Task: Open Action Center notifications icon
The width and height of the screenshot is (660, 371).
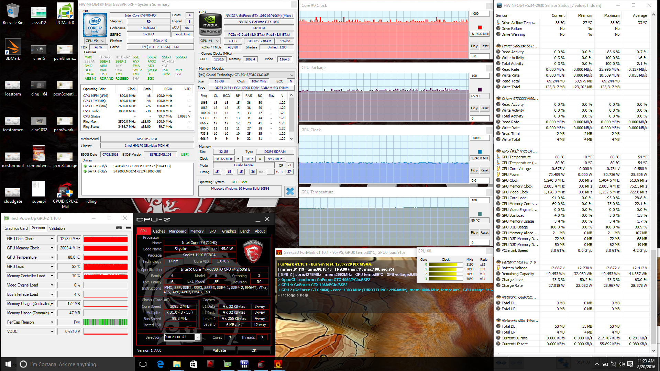Action: coord(630,364)
